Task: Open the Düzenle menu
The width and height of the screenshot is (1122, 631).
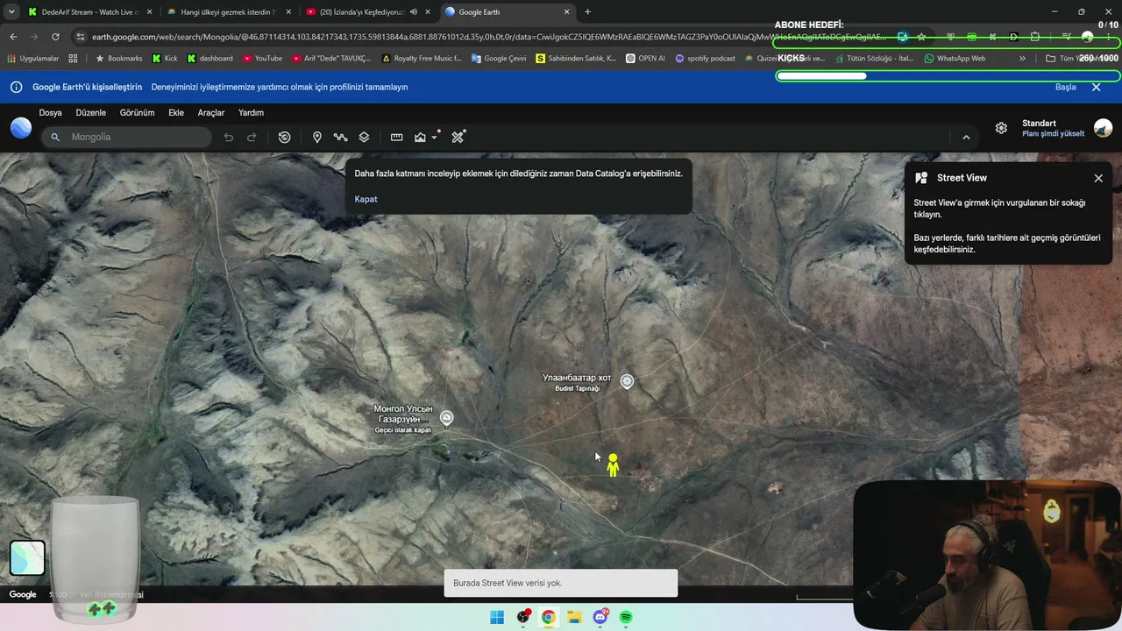Action: (90, 112)
